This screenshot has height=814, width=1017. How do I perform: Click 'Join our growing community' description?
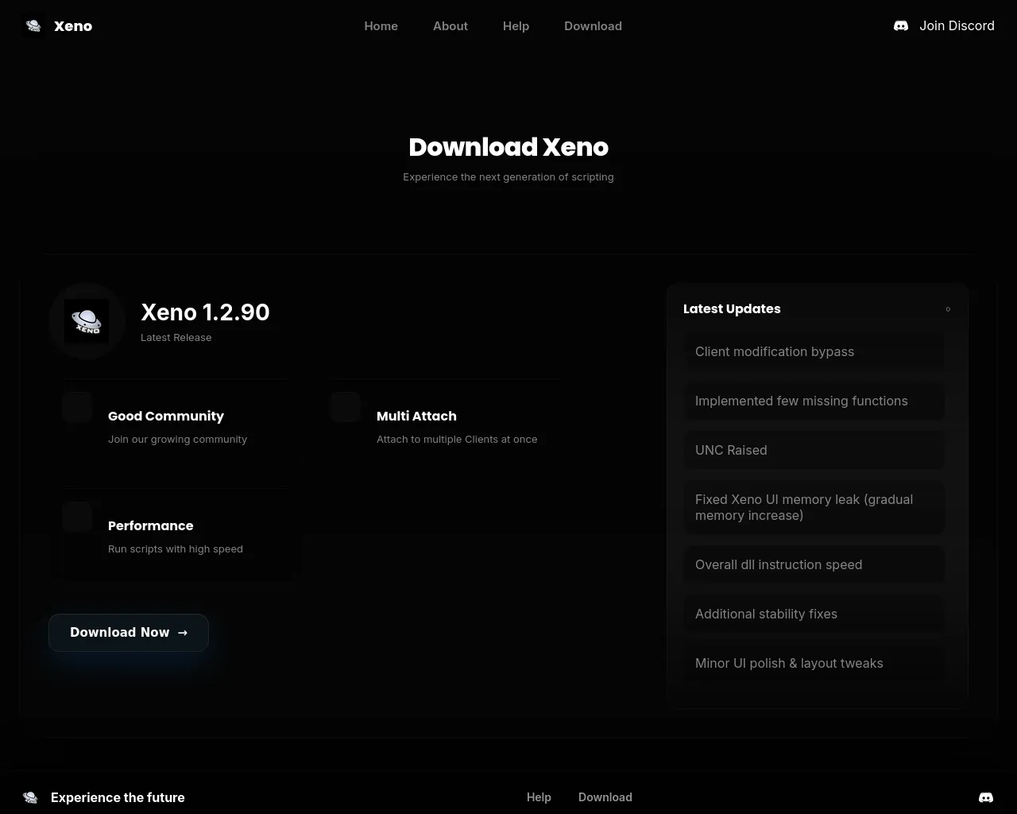178,439
